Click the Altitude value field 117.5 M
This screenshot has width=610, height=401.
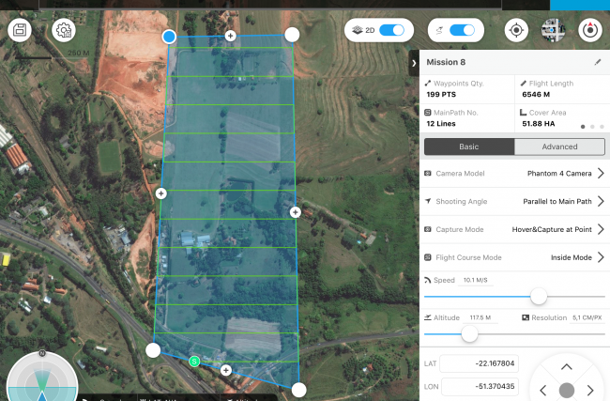tap(480, 317)
